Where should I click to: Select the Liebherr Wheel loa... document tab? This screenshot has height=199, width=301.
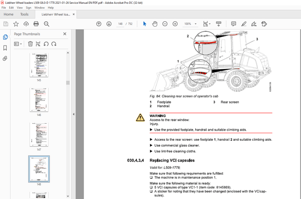[56, 15]
